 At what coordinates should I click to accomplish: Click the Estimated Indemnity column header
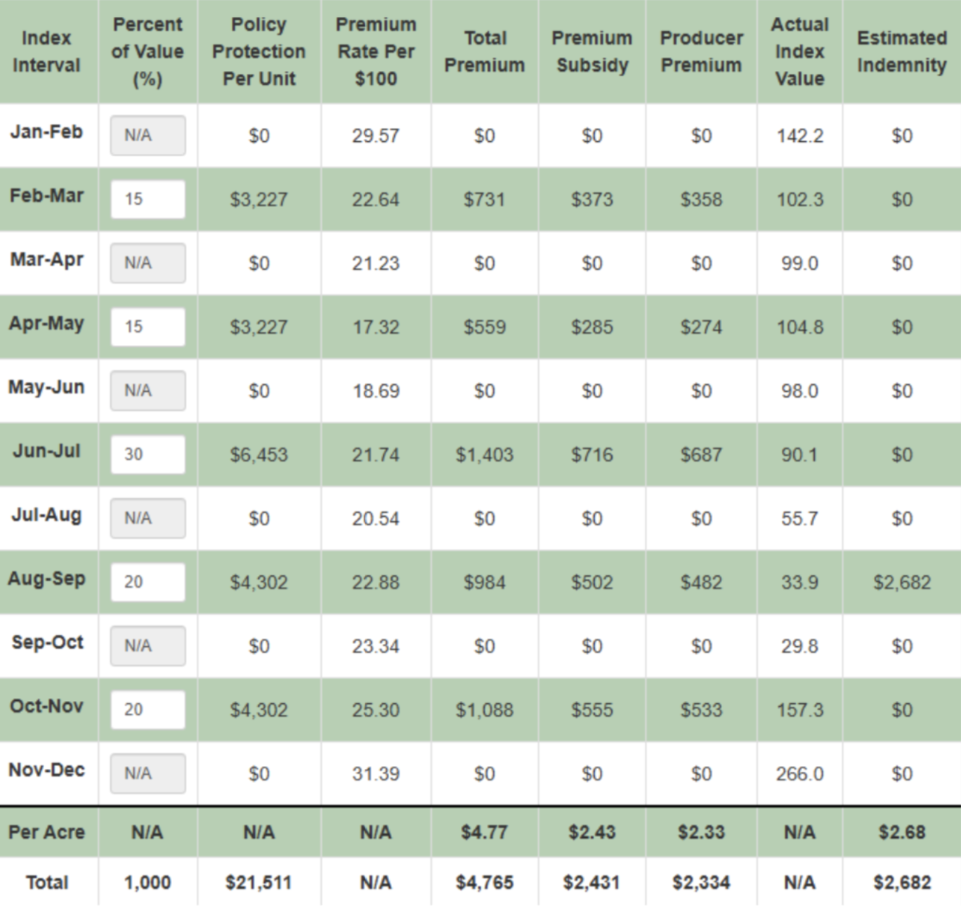click(x=902, y=51)
